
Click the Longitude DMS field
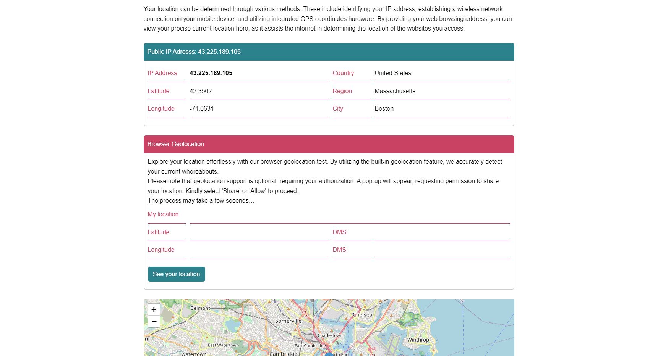[x=442, y=250]
